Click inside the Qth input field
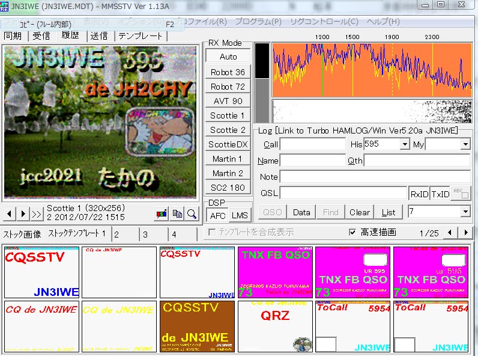478x356 pixels. [417, 161]
